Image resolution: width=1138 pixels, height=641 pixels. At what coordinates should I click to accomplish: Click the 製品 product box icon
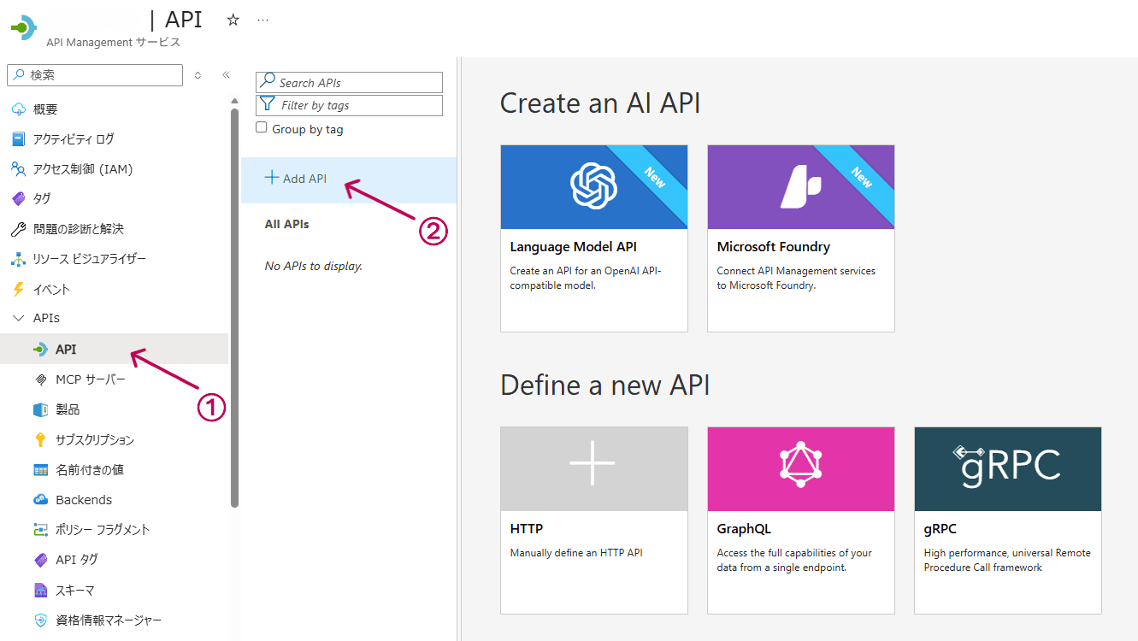40,409
